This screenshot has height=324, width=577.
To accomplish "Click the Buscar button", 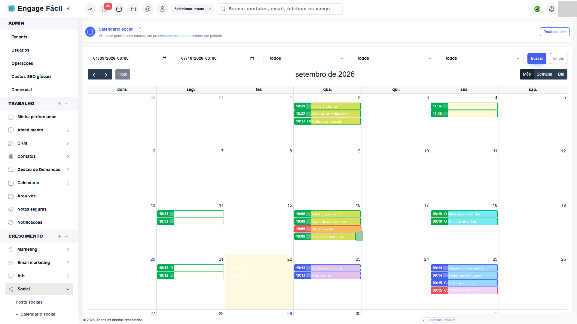I will point(537,58).
